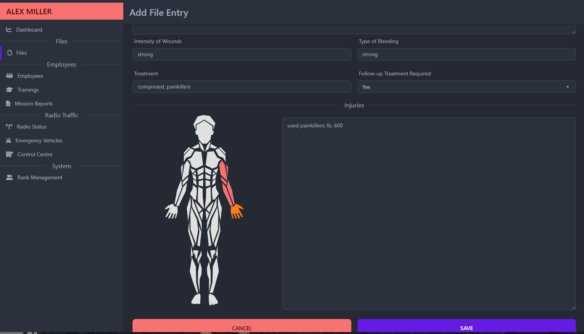Open Trainings via the graduation cap icon
The width and height of the screenshot is (584, 334).
9,89
